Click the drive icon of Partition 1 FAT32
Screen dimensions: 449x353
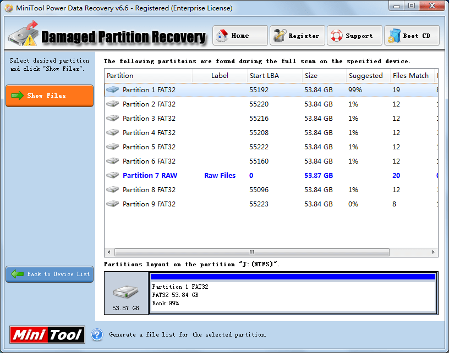pyautogui.click(x=113, y=89)
